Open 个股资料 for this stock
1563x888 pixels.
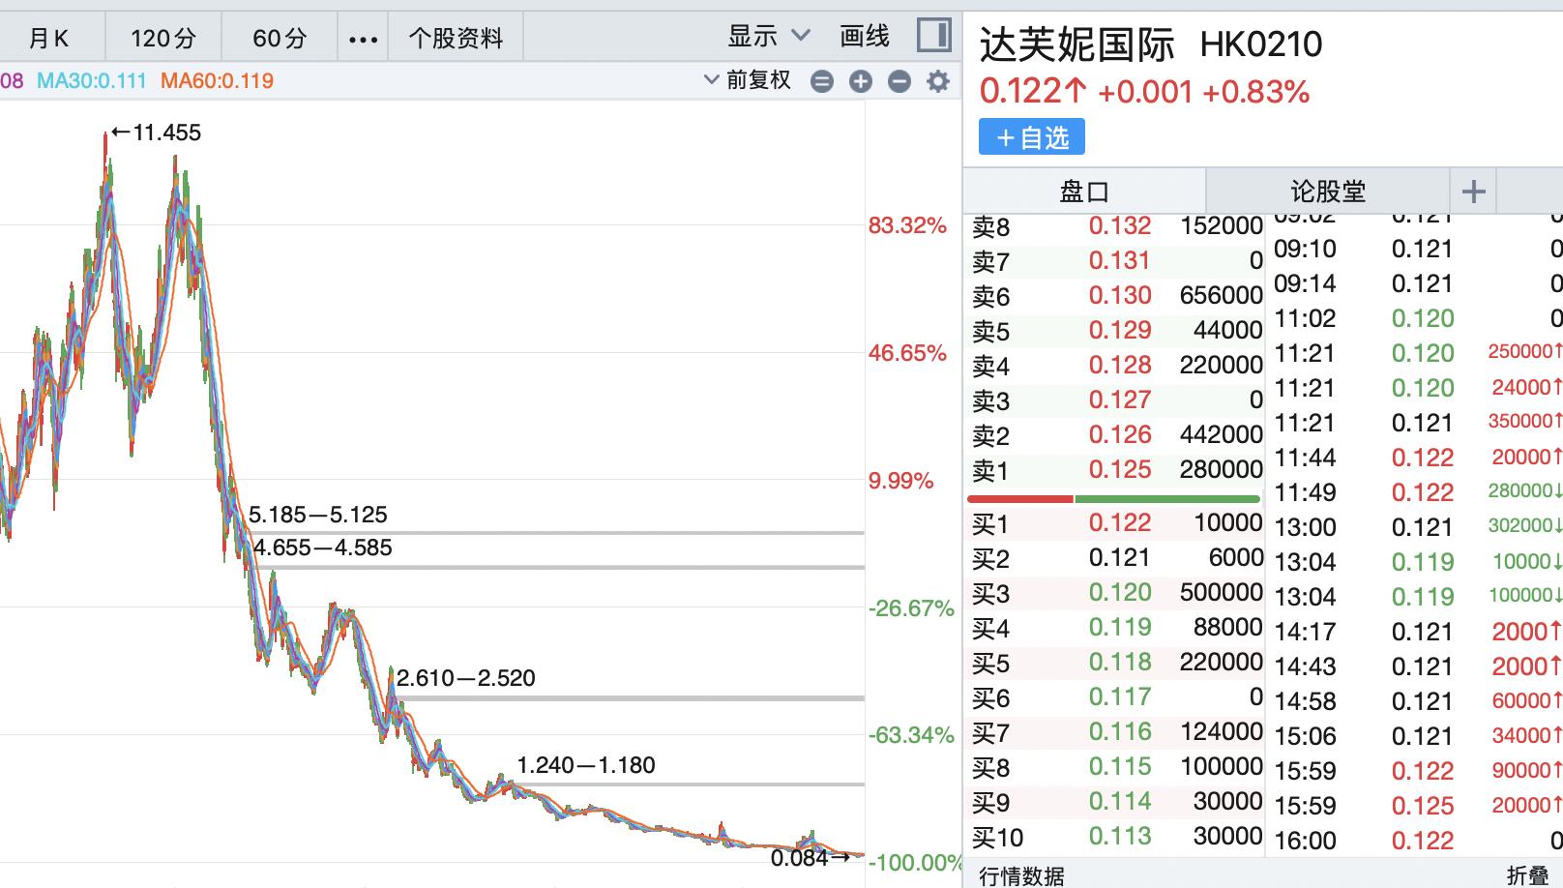click(455, 35)
